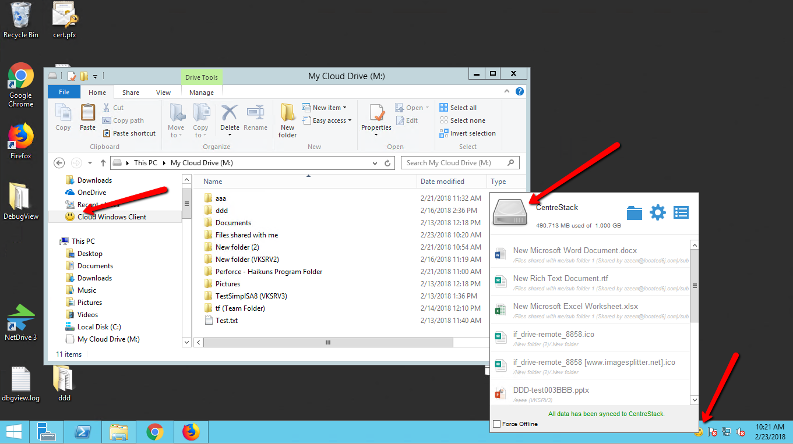Open the CentreStack folder icon
793x444 pixels.
(635, 212)
